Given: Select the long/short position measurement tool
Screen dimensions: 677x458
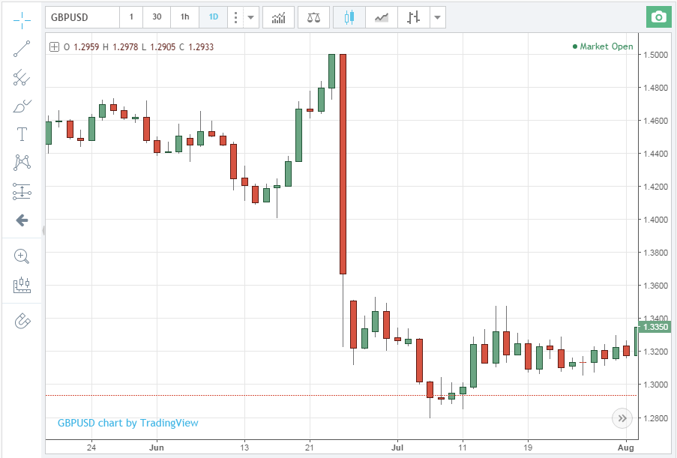Looking at the screenshot, I should coord(22,191).
